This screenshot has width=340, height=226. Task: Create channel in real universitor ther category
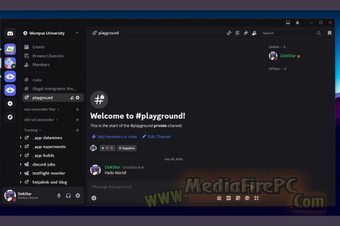pyautogui.click(x=77, y=109)
